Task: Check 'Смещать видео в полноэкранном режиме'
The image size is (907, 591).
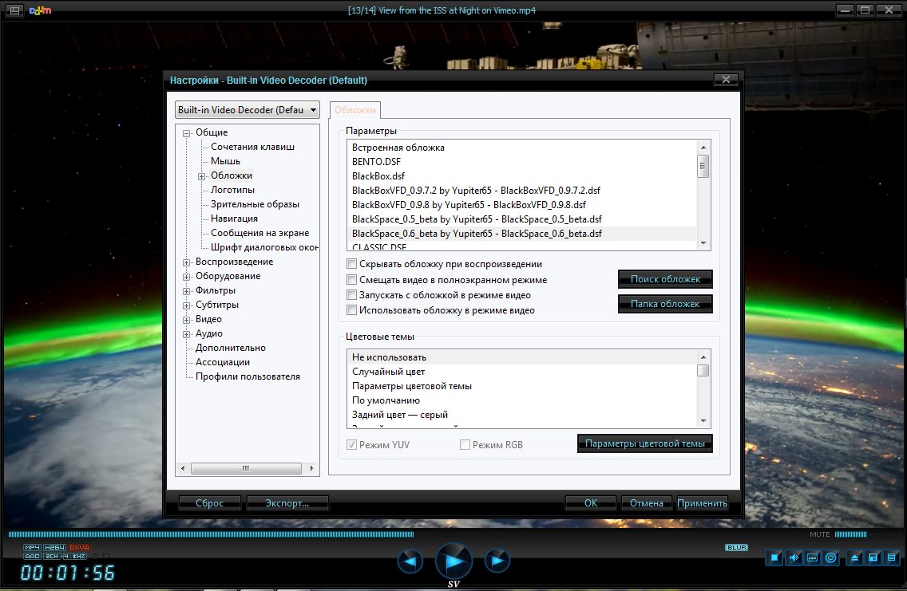Action: point(352,280)
